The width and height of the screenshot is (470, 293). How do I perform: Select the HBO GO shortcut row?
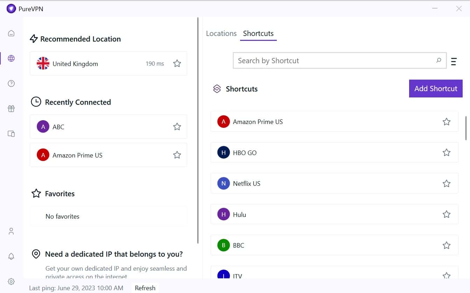coord(334,153)
